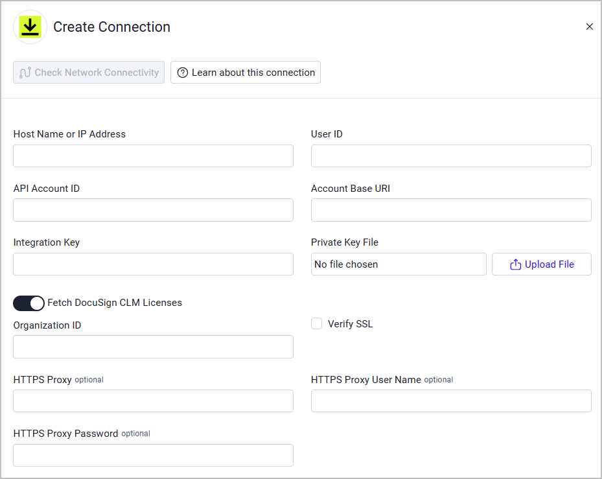Click the Verify SSL label text
The width and height of the screenshot is (602, 479).
tap(350, 324)
